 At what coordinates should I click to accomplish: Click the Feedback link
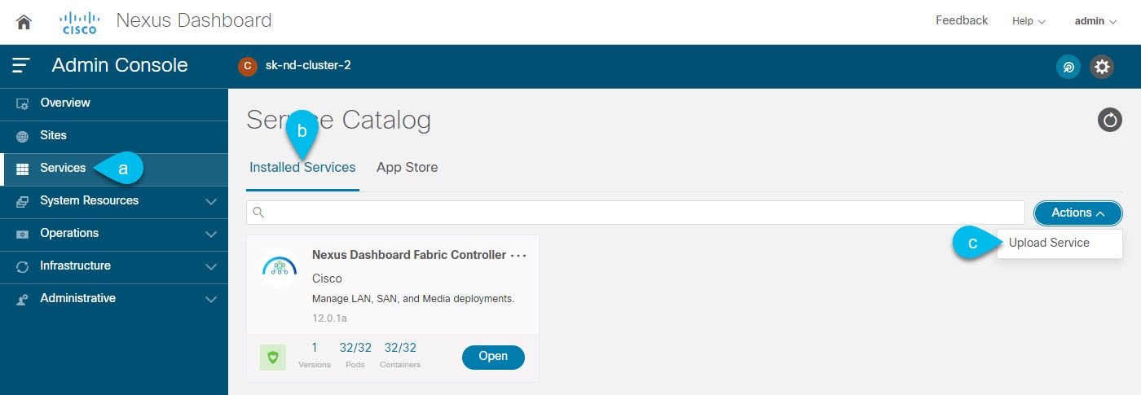962,20
